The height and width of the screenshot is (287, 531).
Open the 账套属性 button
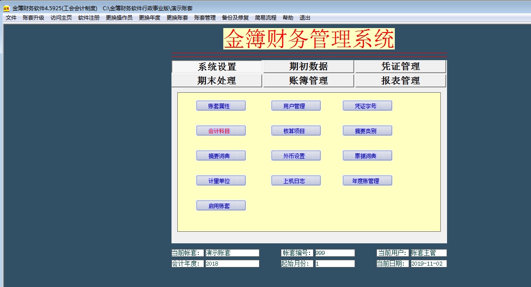[221, 106]
